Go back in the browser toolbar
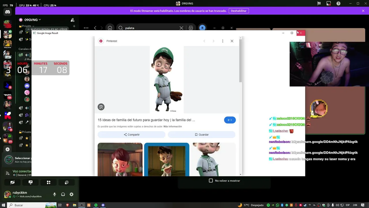This screenshot has width=369, height=208. click(95, 28)
